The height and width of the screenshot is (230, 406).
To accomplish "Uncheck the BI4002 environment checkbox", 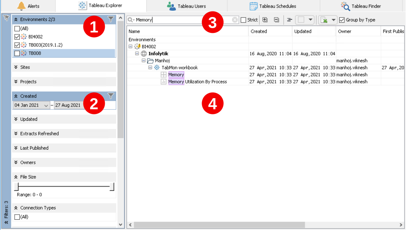I will tap(17, 37).
